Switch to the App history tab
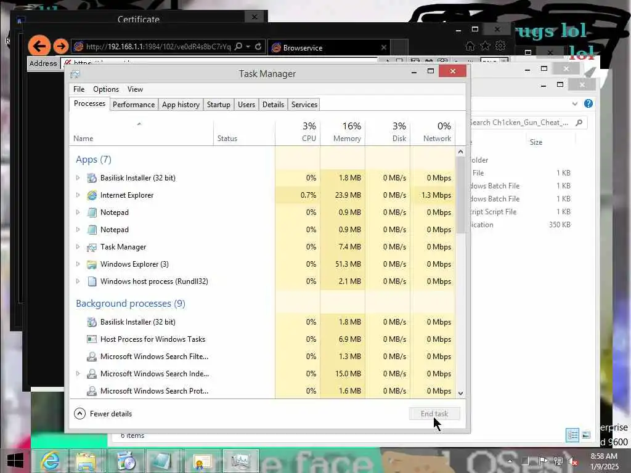631x473 pixels. (x=181, y=105)
